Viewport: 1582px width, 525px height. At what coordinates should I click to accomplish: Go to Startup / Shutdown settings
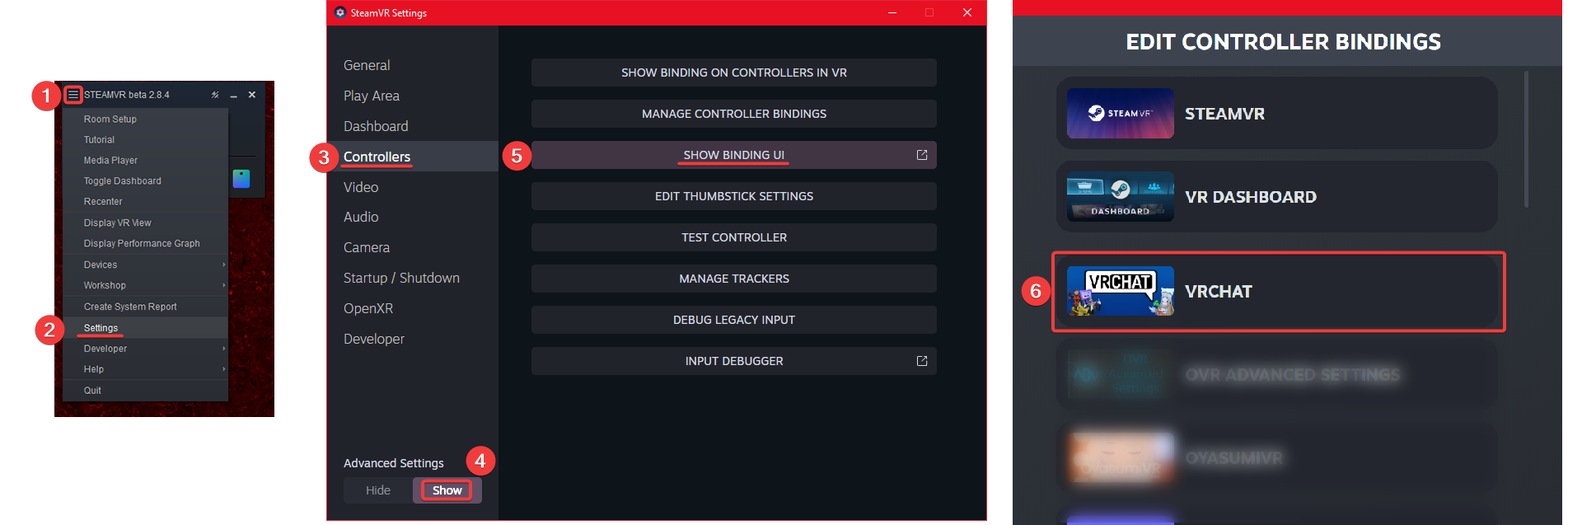tap(413, 278)
